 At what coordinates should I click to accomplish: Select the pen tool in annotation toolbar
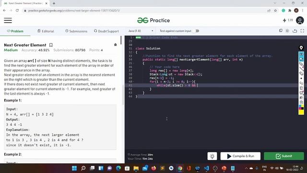(301, 64)
